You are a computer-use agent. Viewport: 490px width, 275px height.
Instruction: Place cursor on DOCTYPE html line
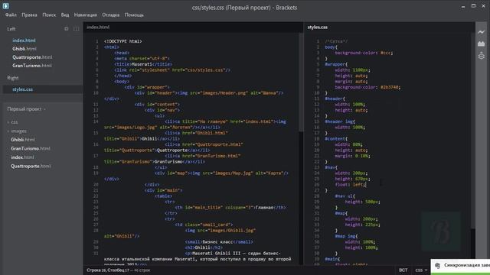(x=123, y=41)
